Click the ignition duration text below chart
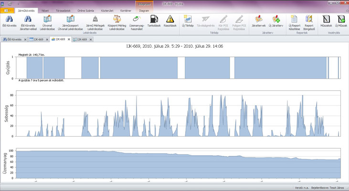 [41, 80]
